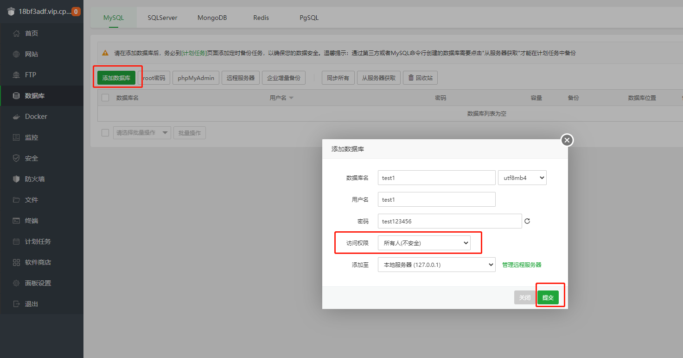683x358 pixels.
Task: Click the gray 关闭 button in the dialog
Action: pos(525,297)
